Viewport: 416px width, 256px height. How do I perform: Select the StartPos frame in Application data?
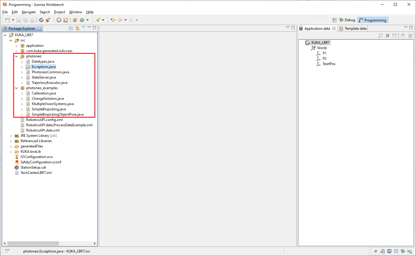[x=329, y=64]
